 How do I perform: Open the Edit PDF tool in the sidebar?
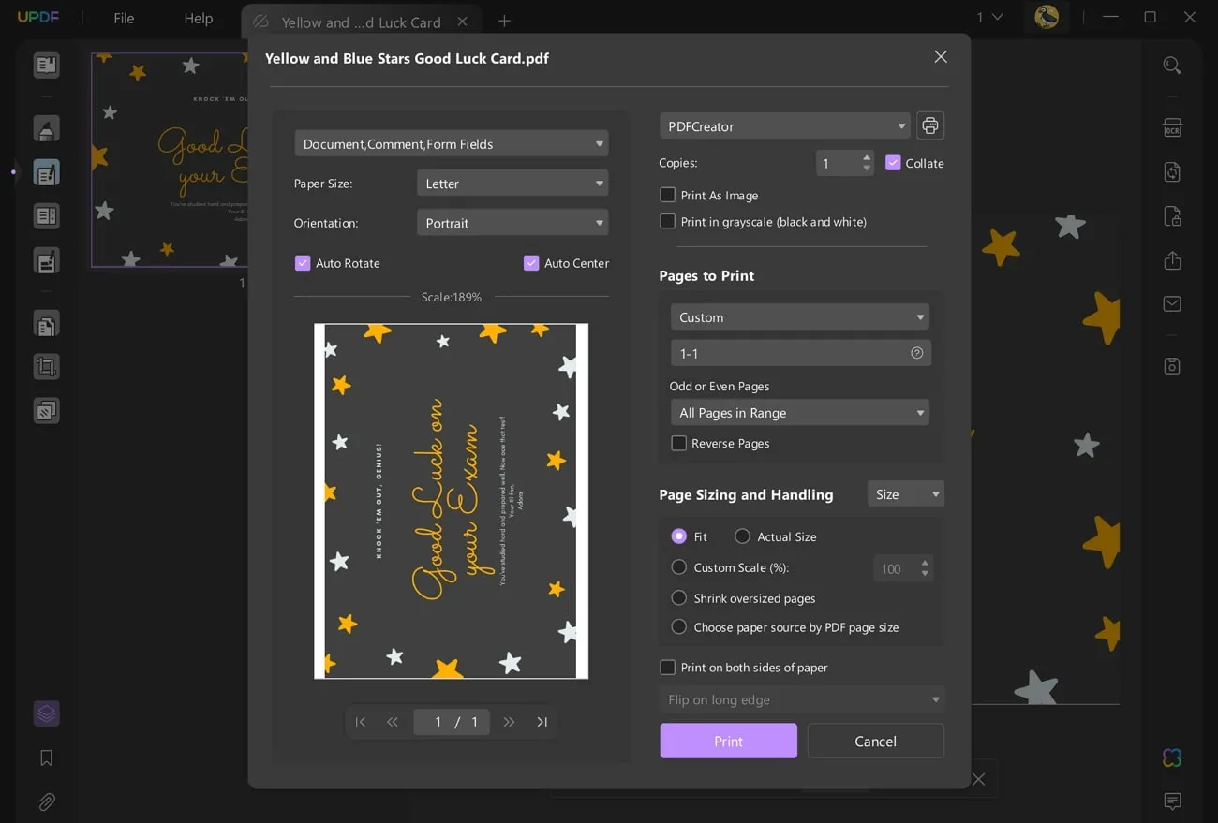click(x=46, y=172)
